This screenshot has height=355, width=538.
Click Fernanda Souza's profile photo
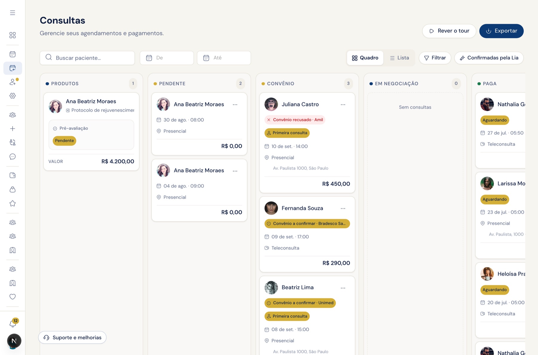point(271,208)
